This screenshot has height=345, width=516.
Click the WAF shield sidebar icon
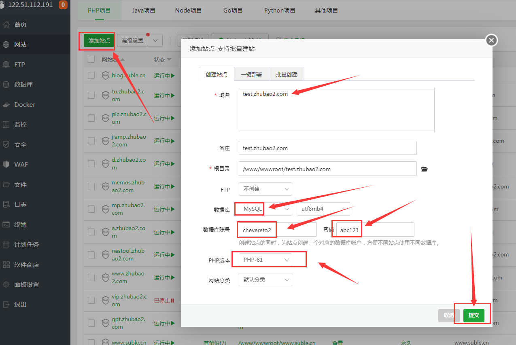(x=6, y=165)
